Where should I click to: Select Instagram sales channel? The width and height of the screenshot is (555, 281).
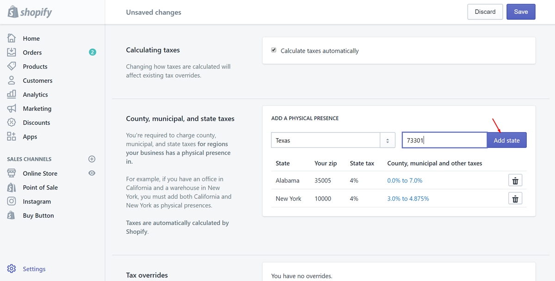click(x=37, y=202)
